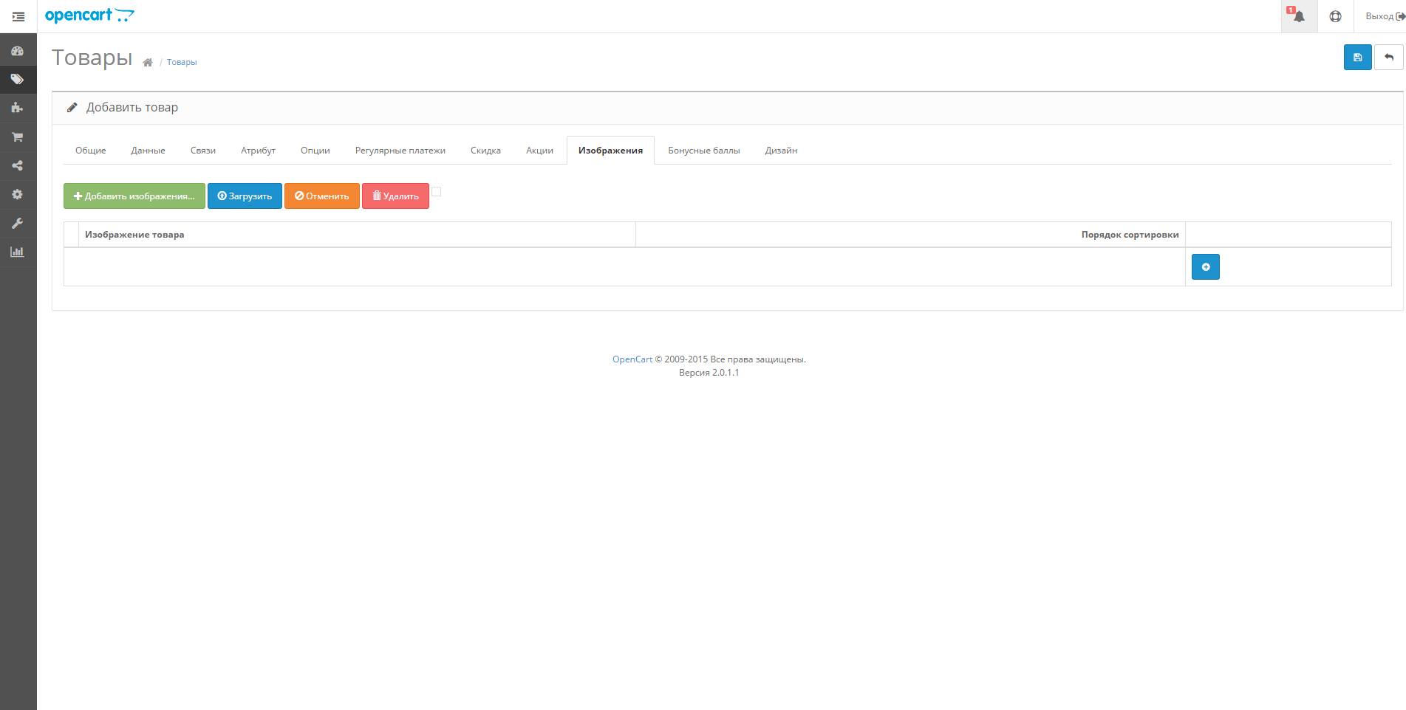Click the breadcrumb home icon
The width and height of the screenshot is (1406, 710).
click(148, 62)
